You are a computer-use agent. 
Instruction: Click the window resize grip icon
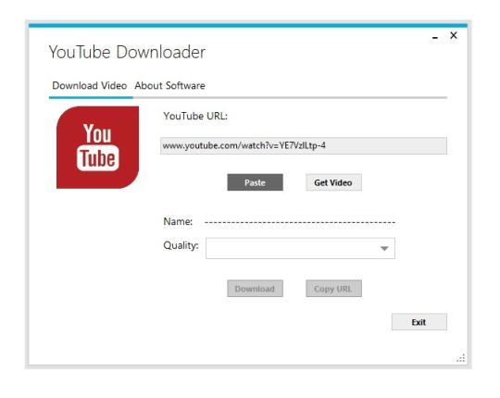click(x=461, y=358)
